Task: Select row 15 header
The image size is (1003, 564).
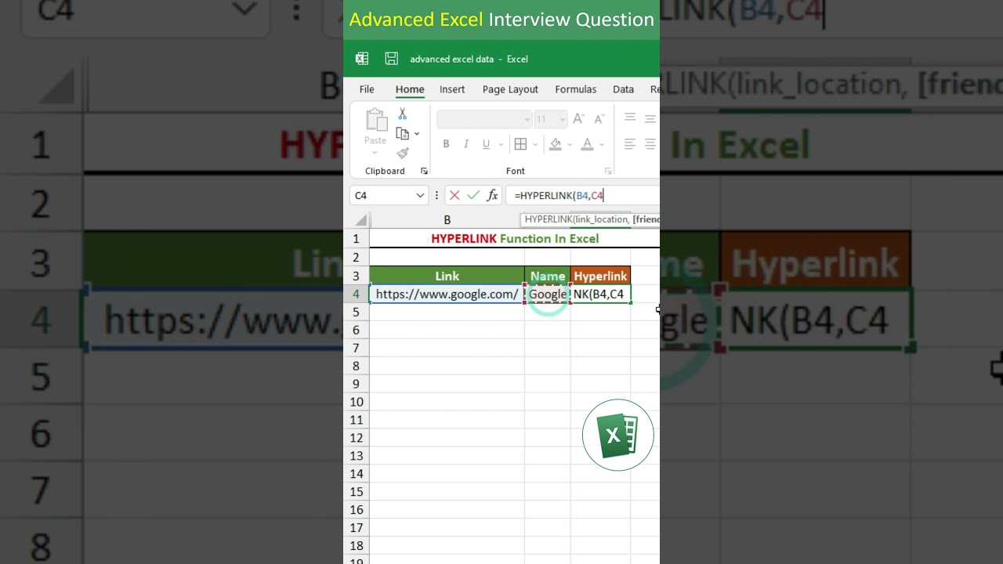Action: coord(357,492)
